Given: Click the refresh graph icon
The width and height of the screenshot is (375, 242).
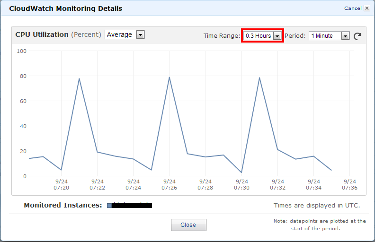Looking at the screenshot, I should pyautogui.click(x=357, y=36).
